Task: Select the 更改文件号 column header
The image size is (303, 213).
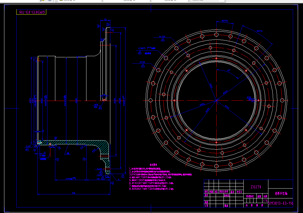Action: coord(224,192)
